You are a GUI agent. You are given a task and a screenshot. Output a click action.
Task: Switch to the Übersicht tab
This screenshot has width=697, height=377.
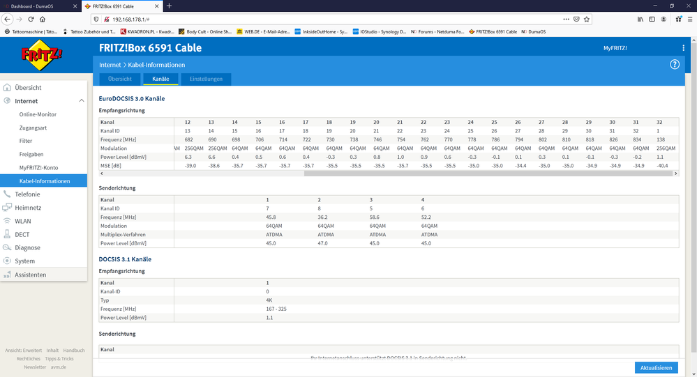tap(119, 79)
